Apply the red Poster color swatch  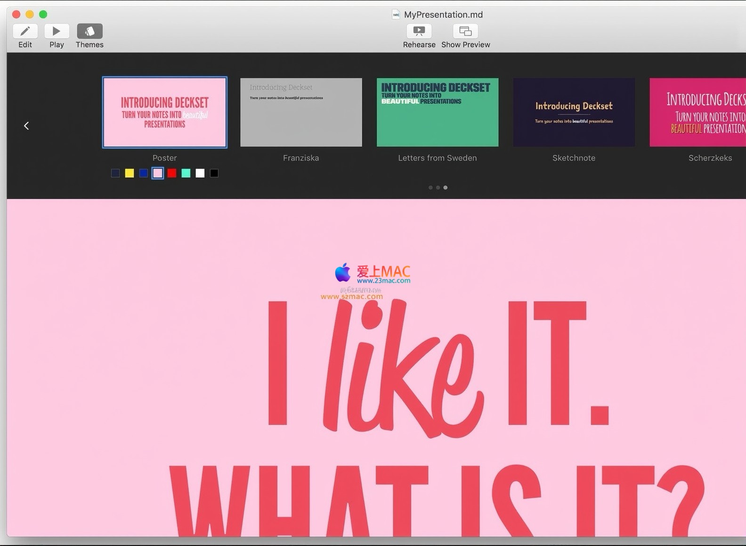(172, 173)
